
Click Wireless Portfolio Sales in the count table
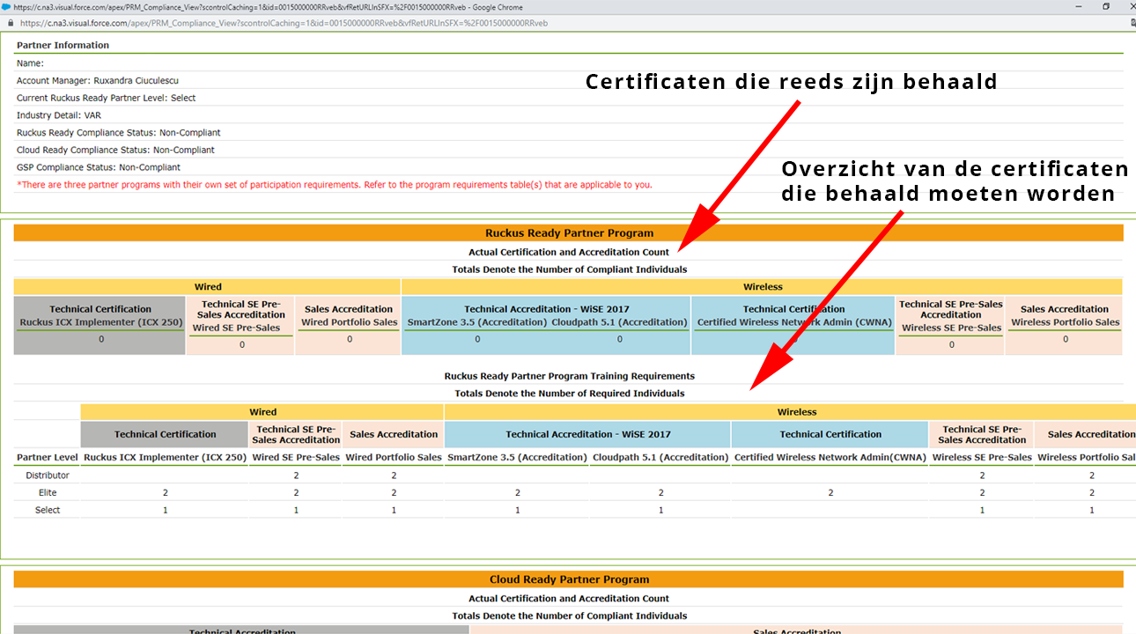coord(1065,322)
